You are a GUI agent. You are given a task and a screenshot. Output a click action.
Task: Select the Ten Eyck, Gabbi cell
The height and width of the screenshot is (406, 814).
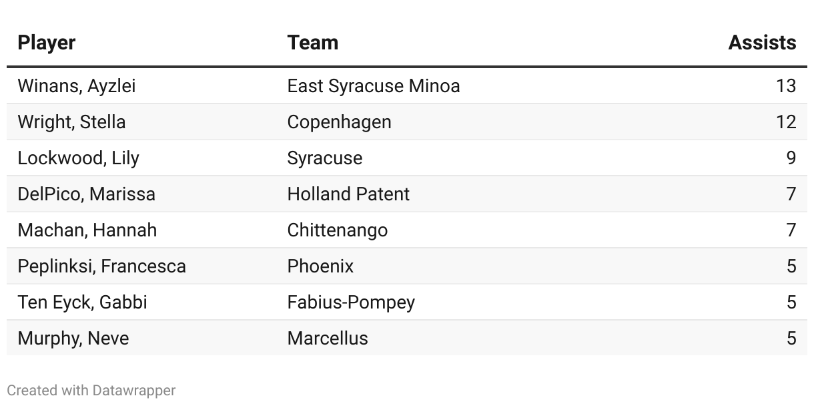[x=82, y=302]
